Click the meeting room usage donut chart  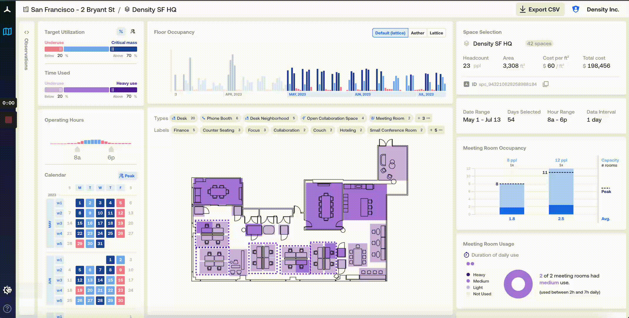pos(518,284)
